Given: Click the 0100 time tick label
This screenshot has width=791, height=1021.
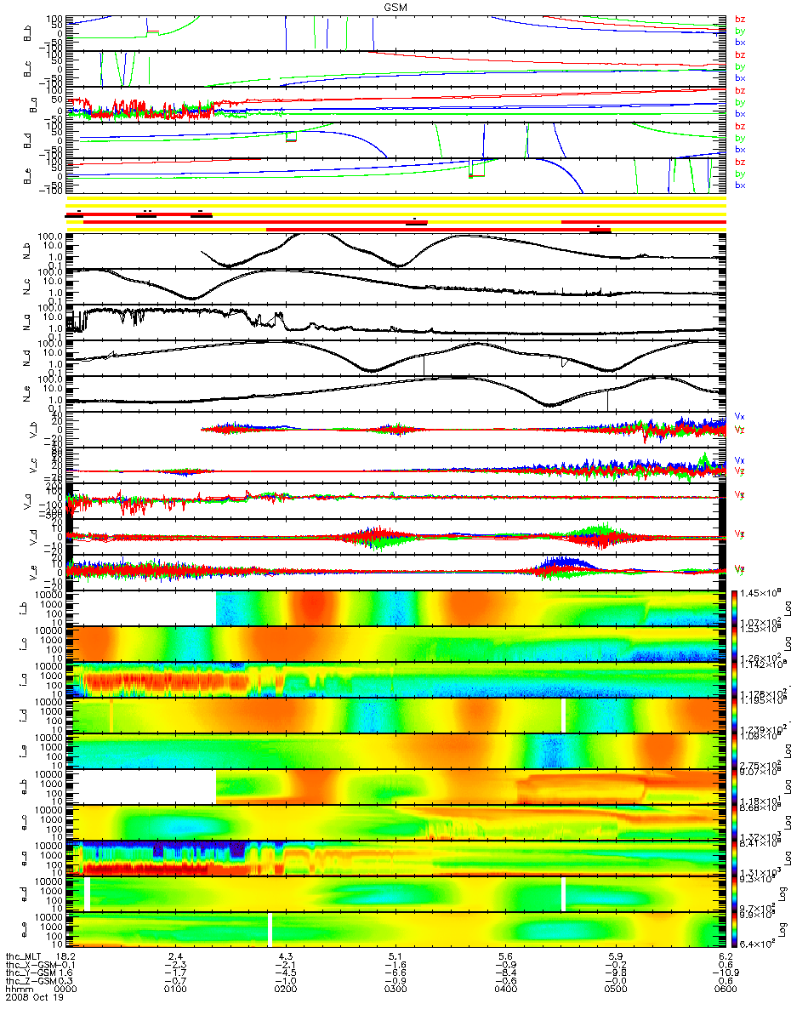Looking at the screenshot, I should (x=176, y=989).
